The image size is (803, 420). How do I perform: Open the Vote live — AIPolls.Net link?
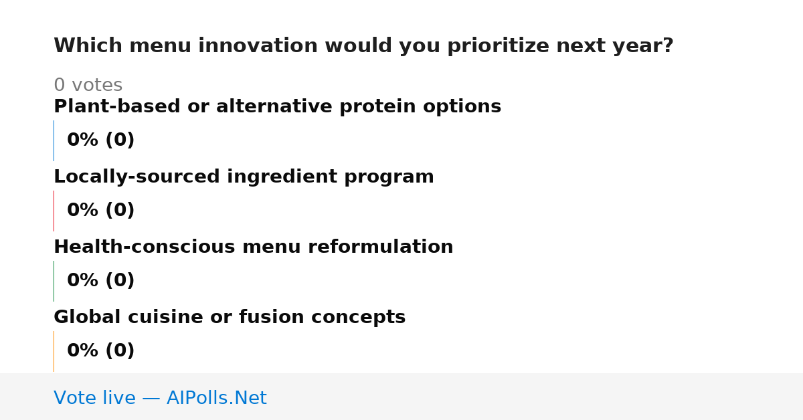(x=160, y=398)
